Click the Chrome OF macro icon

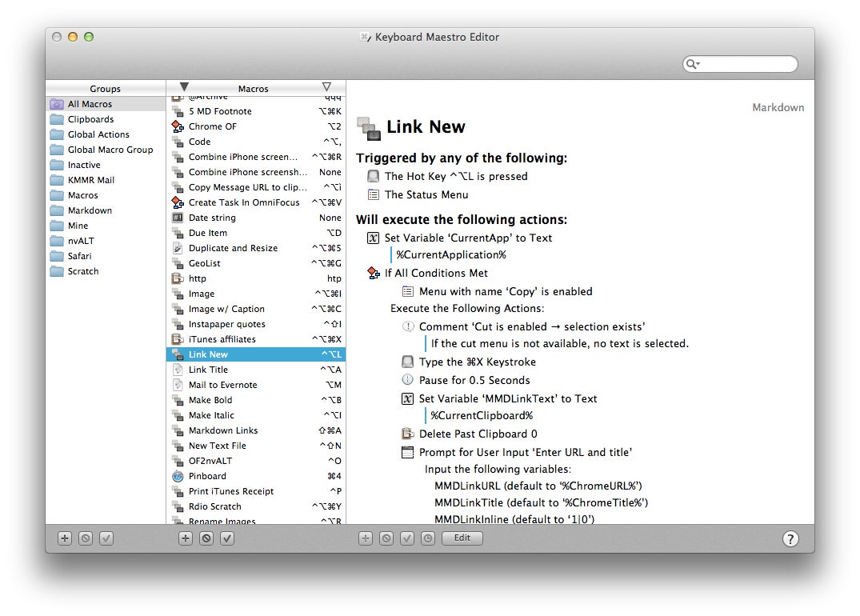(178, 126)
